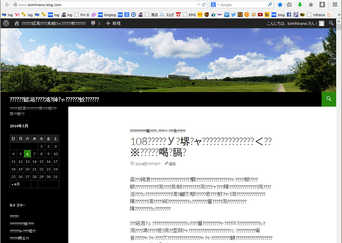Click the WordPress logo in admin bar
The height and width of the screenshot is (243, 342).
coord(6,23)
